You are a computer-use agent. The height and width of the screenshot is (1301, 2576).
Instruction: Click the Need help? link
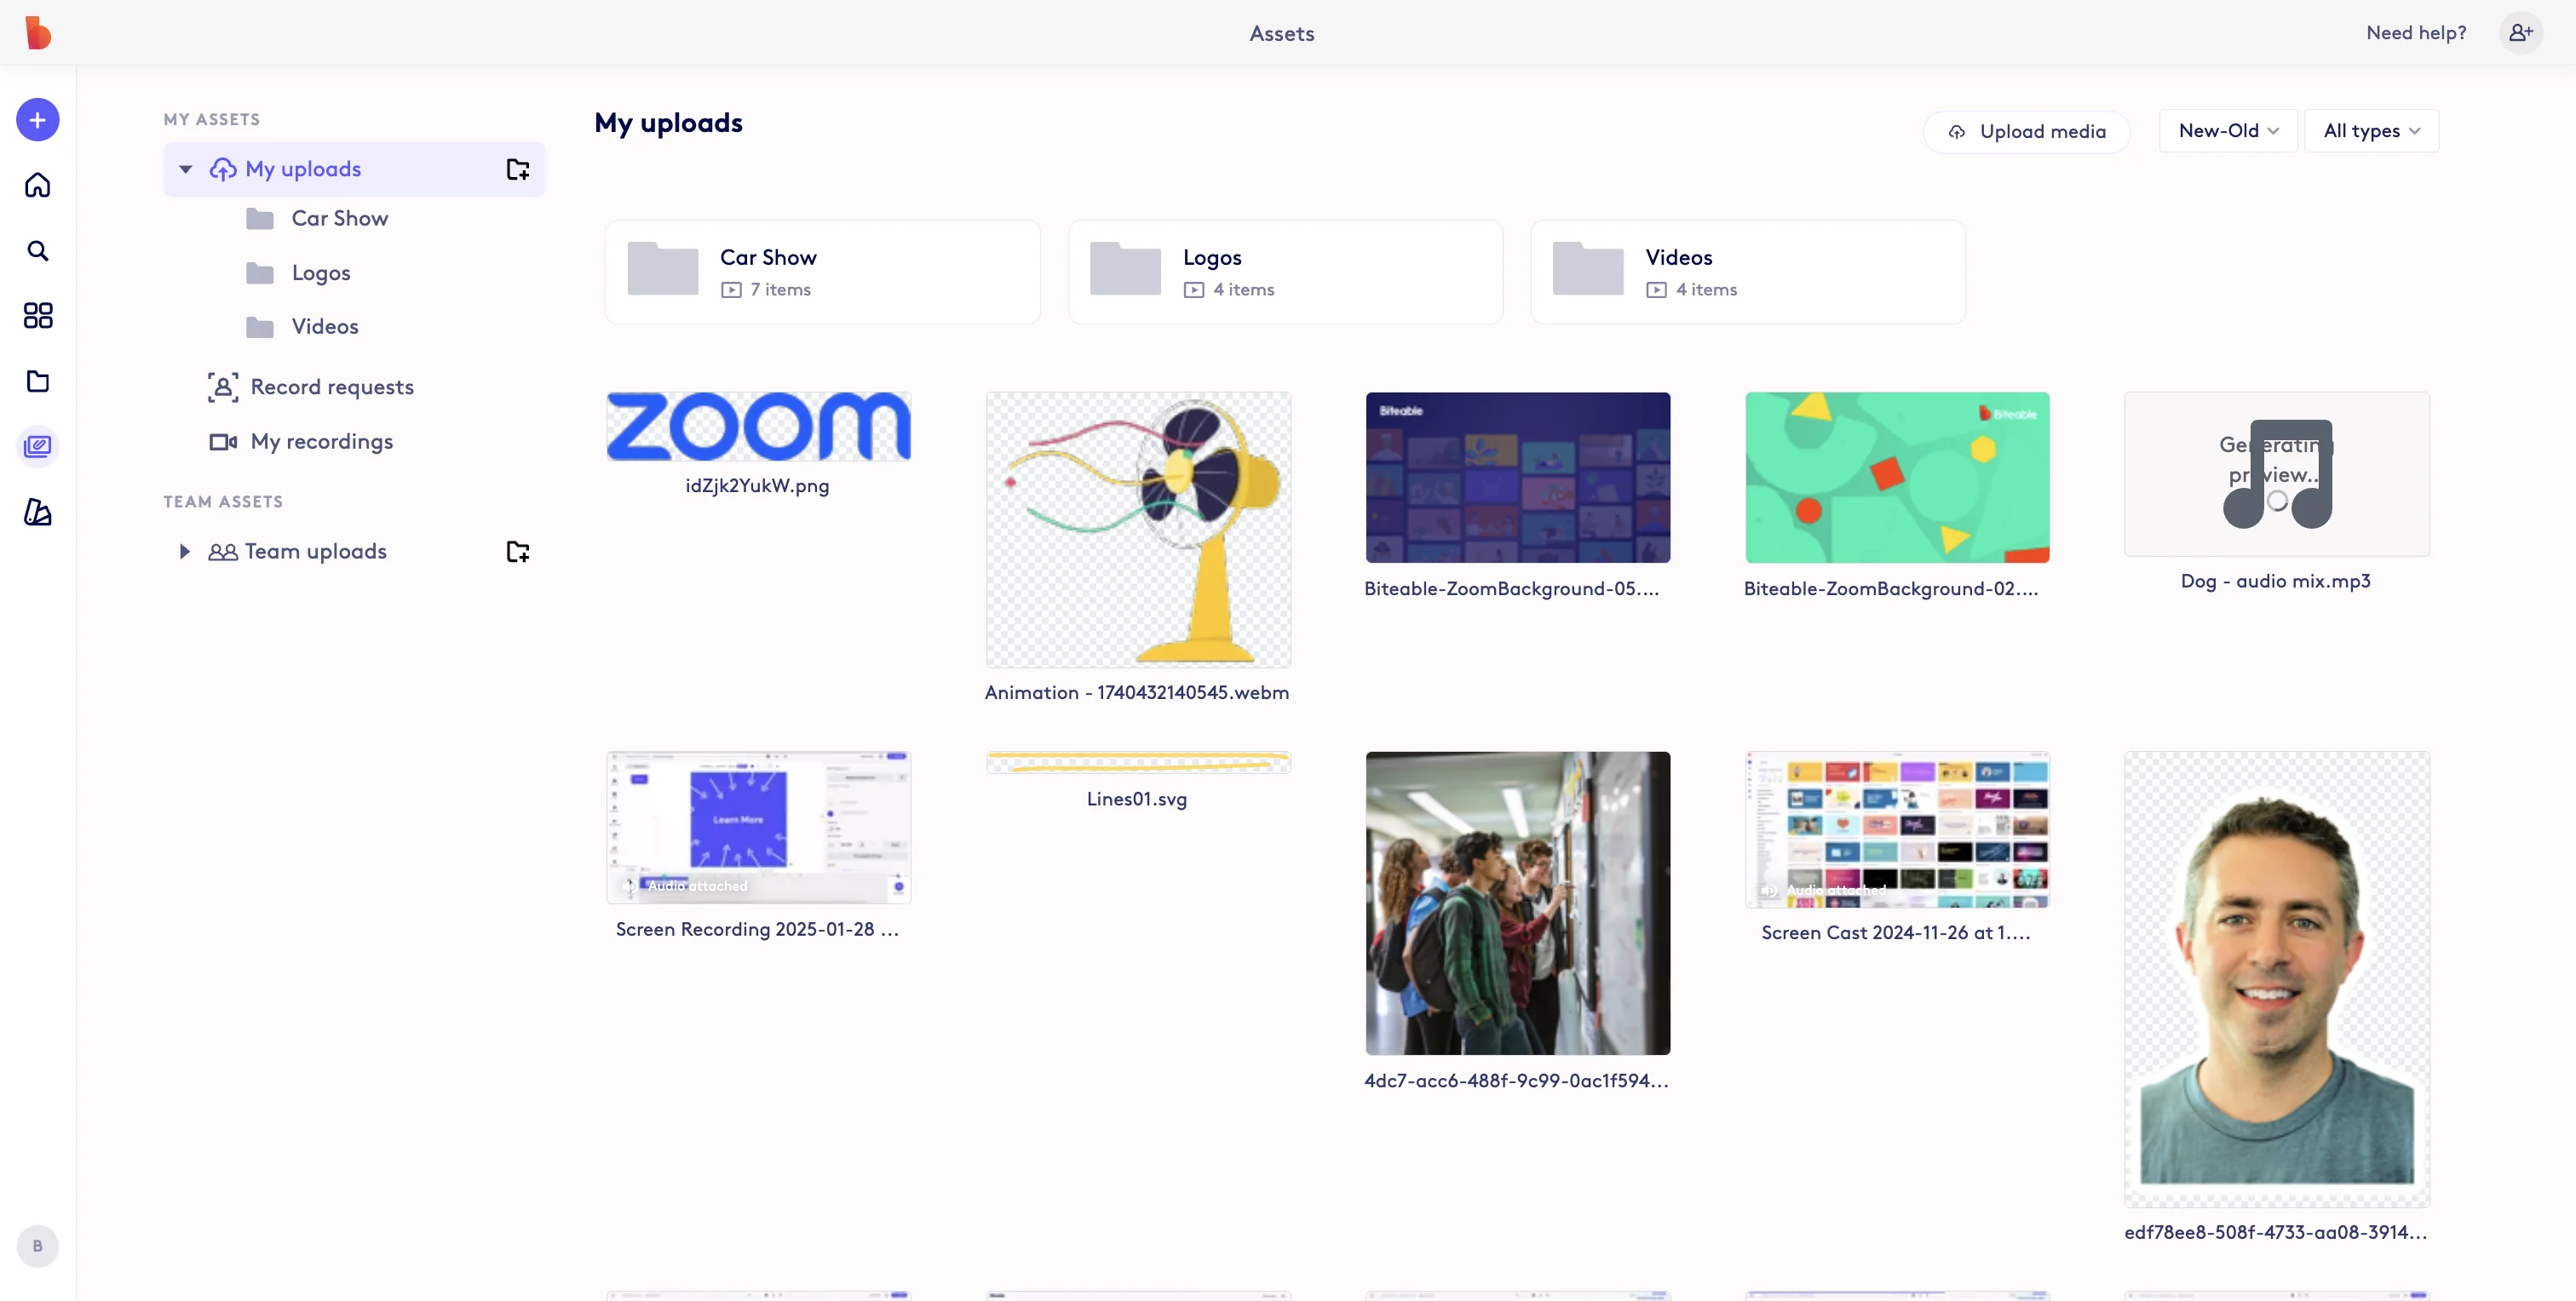(x=2415, y=32)
